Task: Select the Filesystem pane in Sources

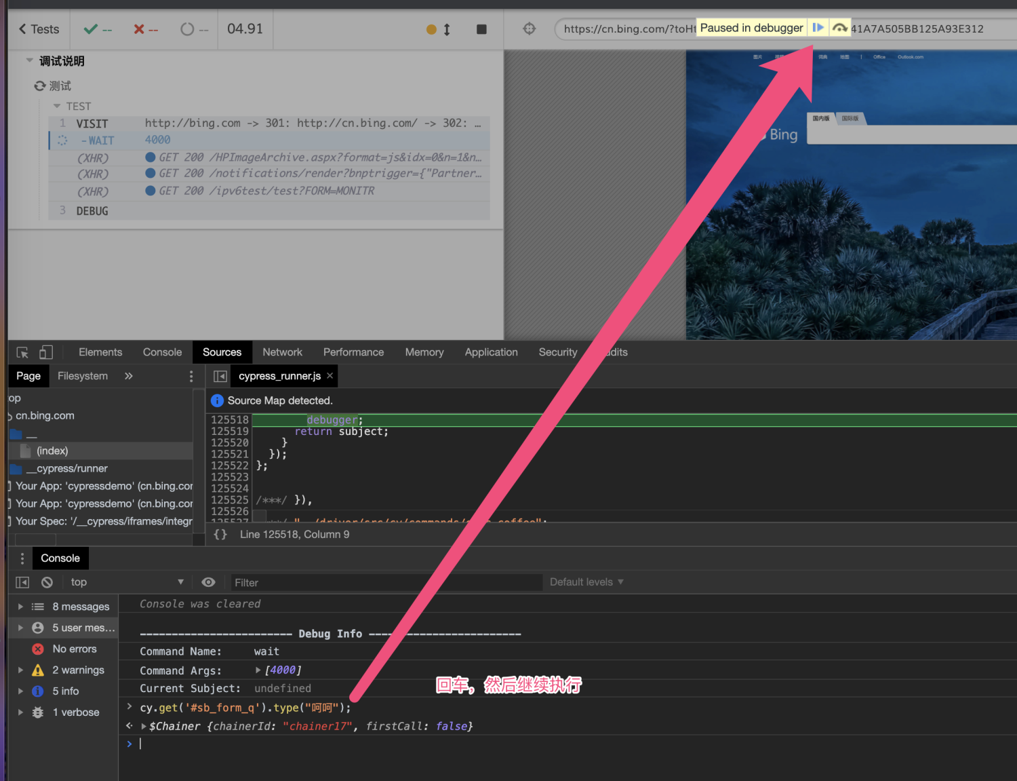Action: tap(83, 376)
